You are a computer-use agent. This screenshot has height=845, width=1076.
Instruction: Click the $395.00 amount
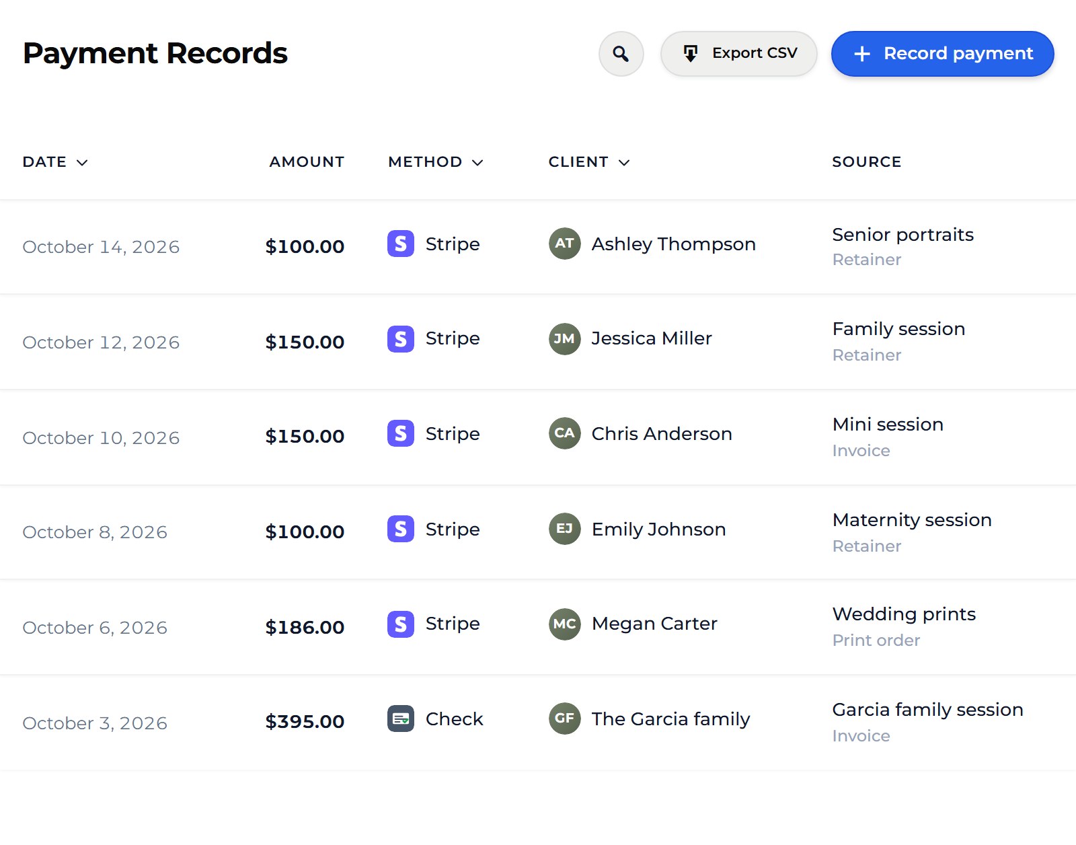[x=305, y=721]
